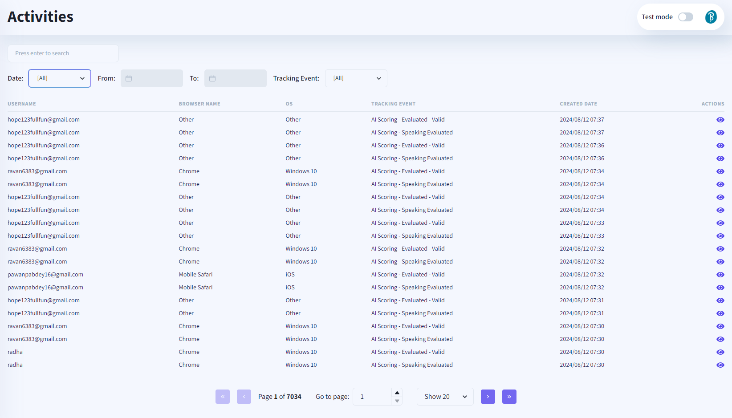Open the Show 20 page size dropdown

point(445,397)
